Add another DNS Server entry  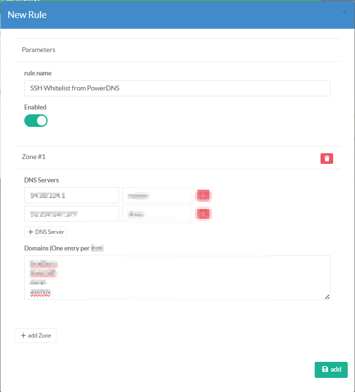tap(46, 232)
